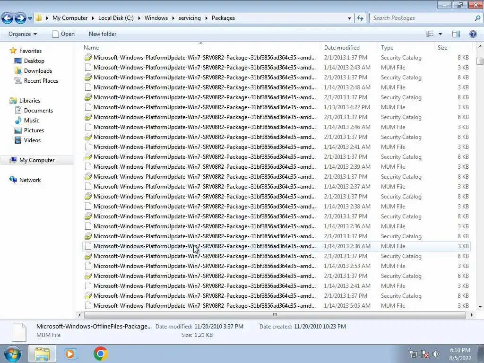Select the MUM file dated 1/14/2013 2:53 AM
484x363 pixels.
point(276,266)
